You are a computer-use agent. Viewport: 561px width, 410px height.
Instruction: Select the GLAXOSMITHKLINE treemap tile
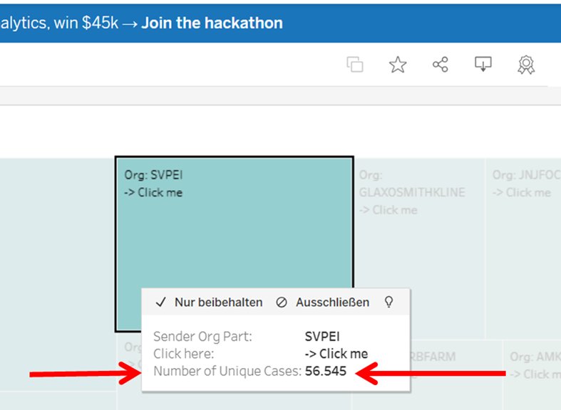click(x=419, y=248)
